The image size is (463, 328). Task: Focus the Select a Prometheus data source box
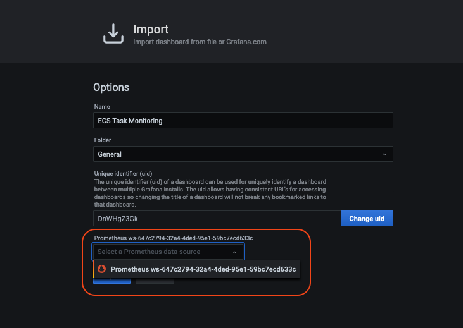point(168,252)
